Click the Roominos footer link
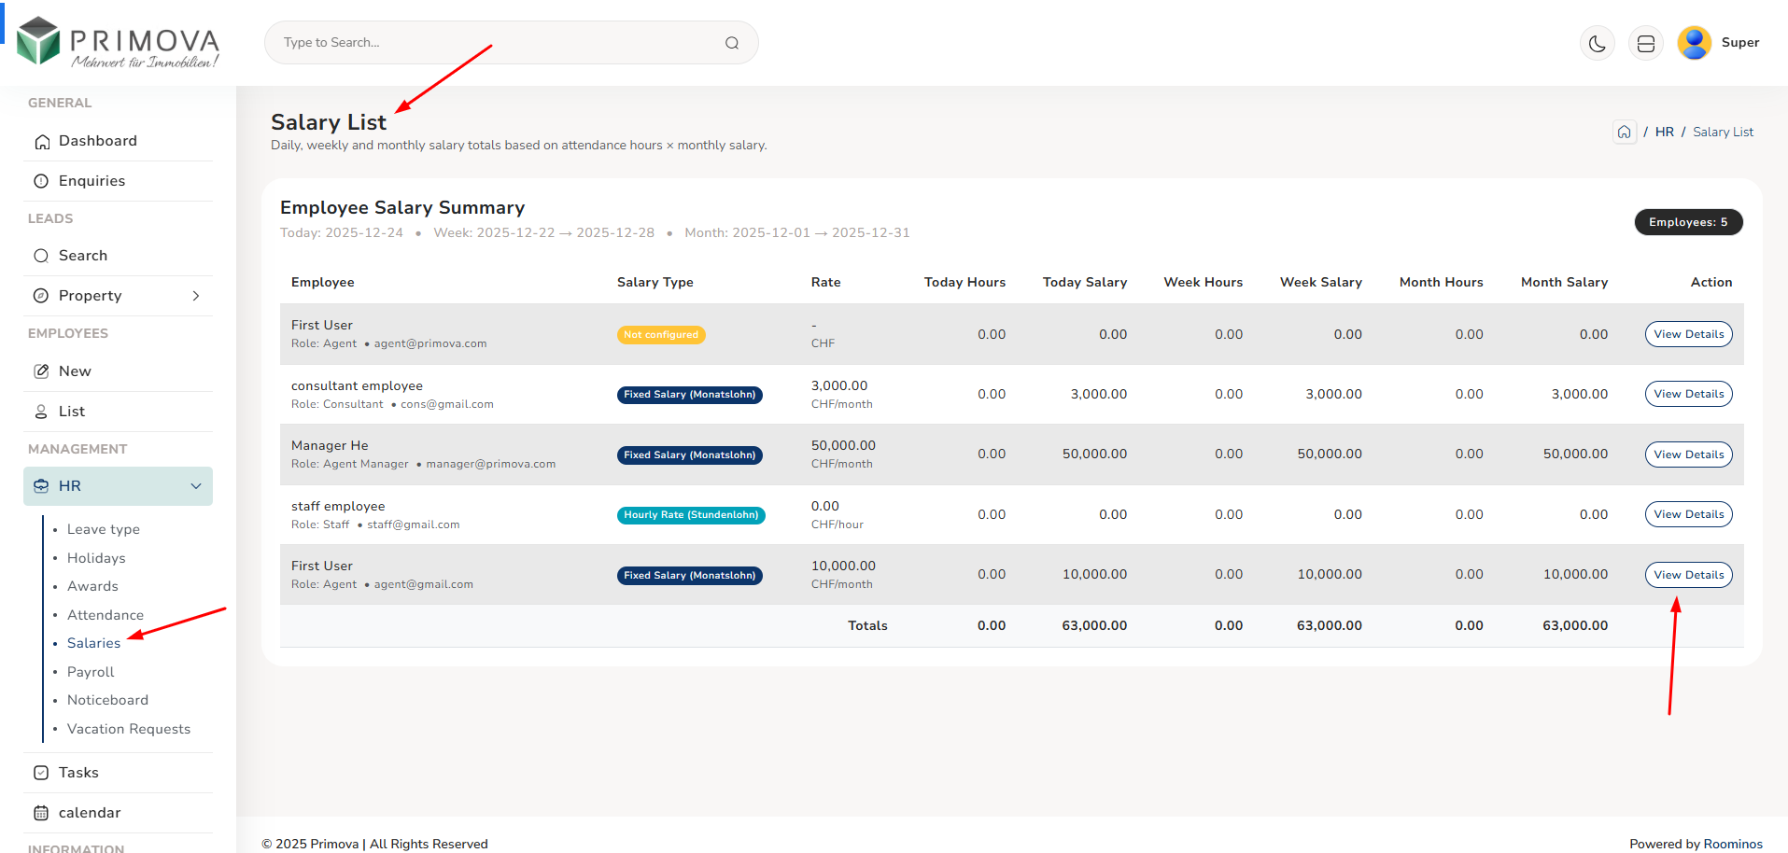 (x=1733, y=844)
